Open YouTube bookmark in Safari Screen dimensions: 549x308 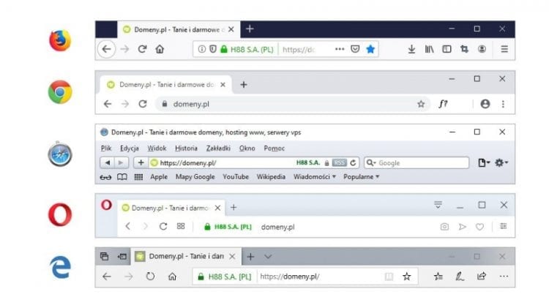pos(236,177)
